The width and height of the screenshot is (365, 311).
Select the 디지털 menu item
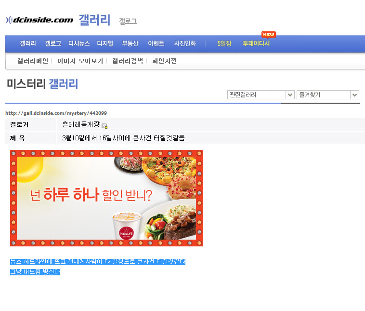click(105, 43)
